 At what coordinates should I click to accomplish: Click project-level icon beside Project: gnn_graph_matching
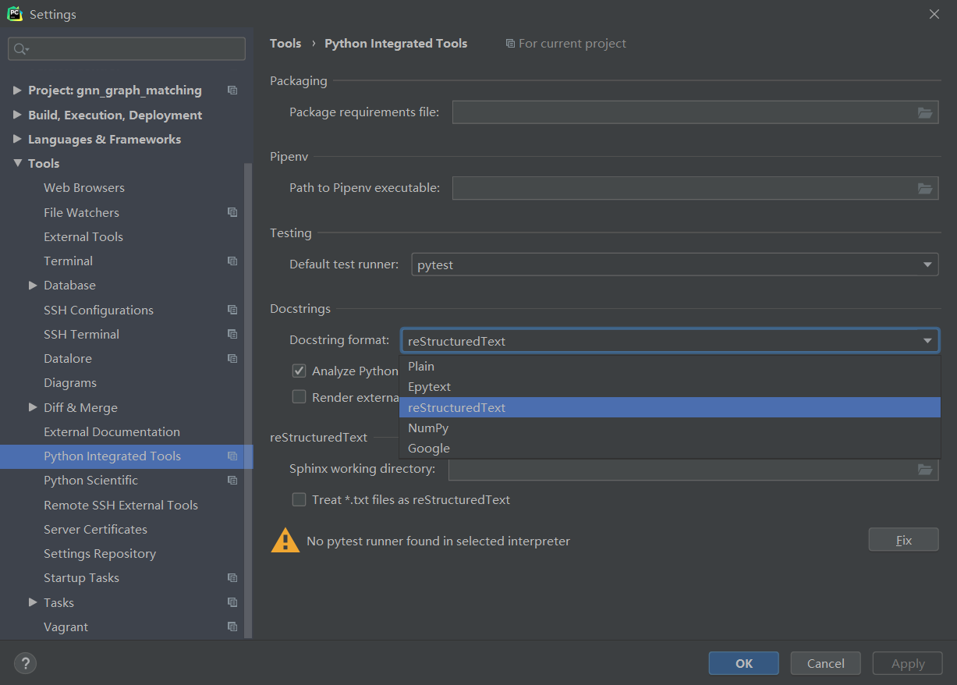coord(232,91)
